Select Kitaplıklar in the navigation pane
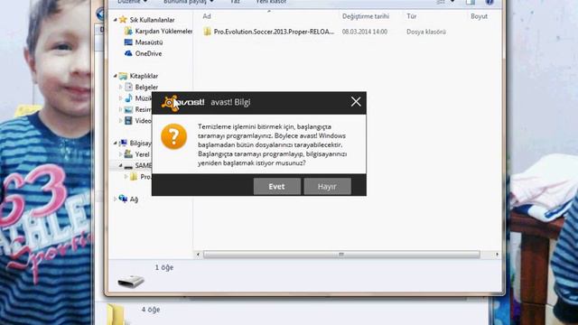 [x=144, y=76]
